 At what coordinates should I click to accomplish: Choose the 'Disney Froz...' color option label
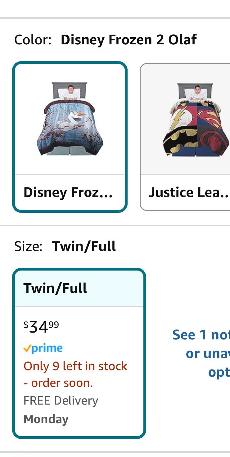click(x=68, y=193)
